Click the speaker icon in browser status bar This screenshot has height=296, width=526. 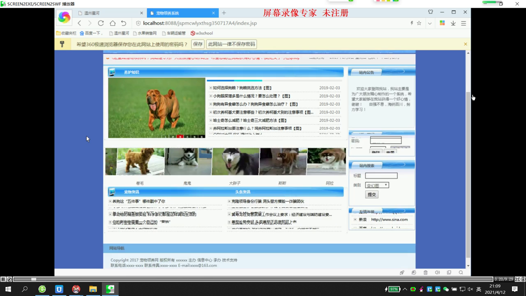pos(437,273)
